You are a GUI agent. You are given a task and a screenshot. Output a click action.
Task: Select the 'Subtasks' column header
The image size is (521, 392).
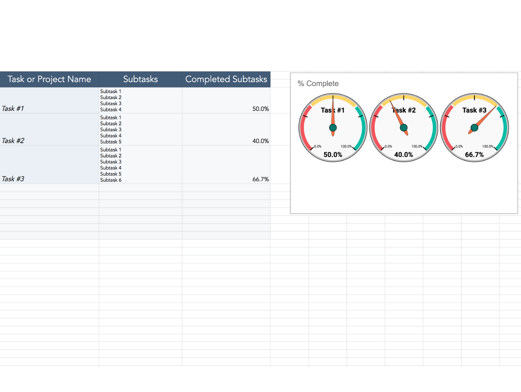point(140,79)
